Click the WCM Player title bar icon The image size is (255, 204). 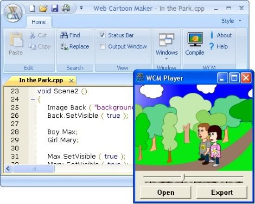click(x=140, y=77)
